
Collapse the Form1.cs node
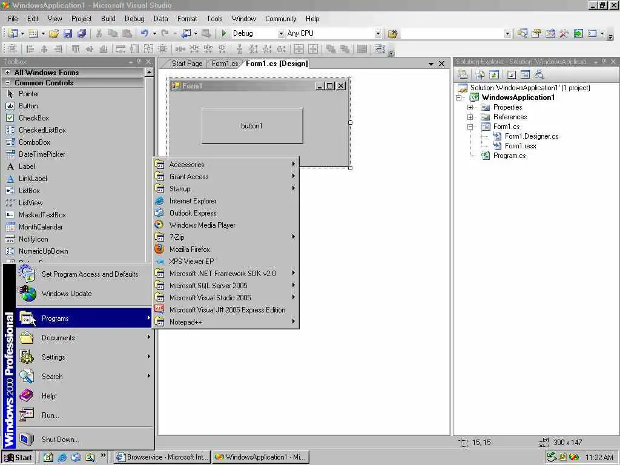tap(470, 127)
